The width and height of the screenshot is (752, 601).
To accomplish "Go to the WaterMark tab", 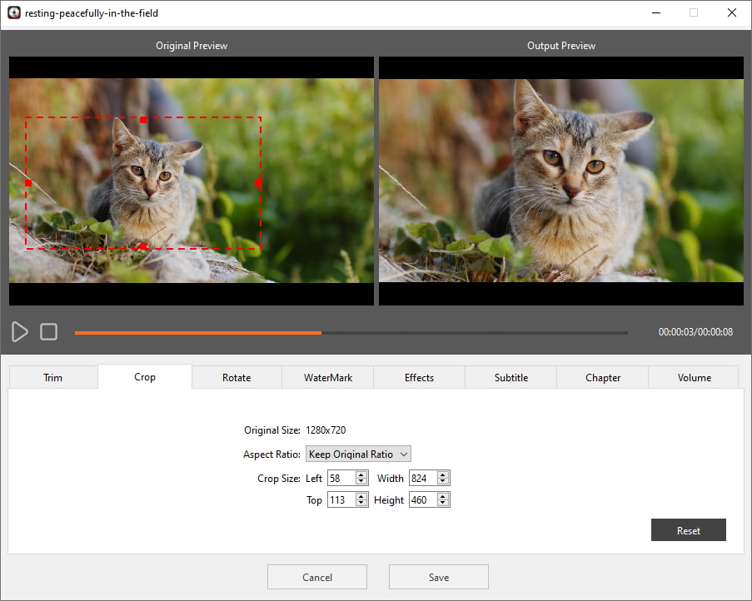I will pyautogui.click(x=328, y=378).
